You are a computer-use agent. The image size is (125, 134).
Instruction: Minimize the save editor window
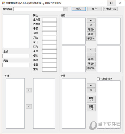coord(103,3)
